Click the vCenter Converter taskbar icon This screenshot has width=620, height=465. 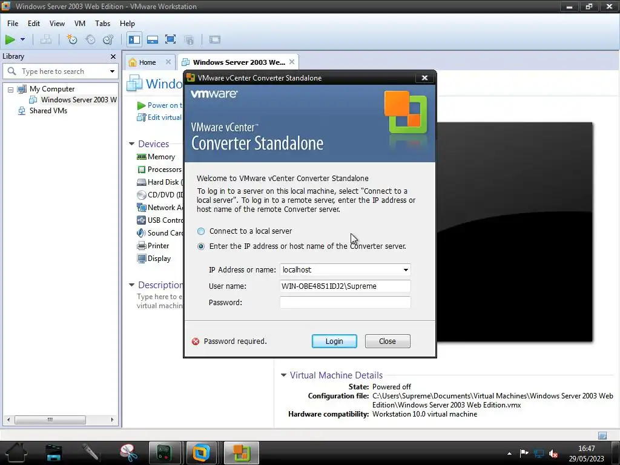pos(242,453)
